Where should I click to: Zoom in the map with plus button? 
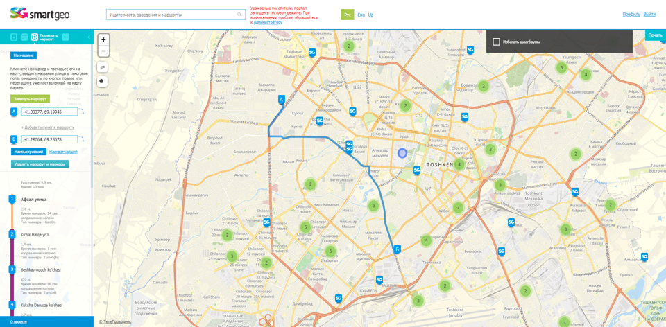coord(103,39)
